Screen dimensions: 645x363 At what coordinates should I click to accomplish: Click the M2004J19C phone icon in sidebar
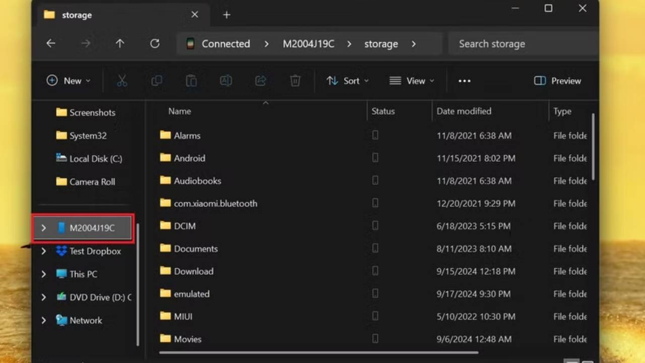pyautogui.click(x=61, y=228)
